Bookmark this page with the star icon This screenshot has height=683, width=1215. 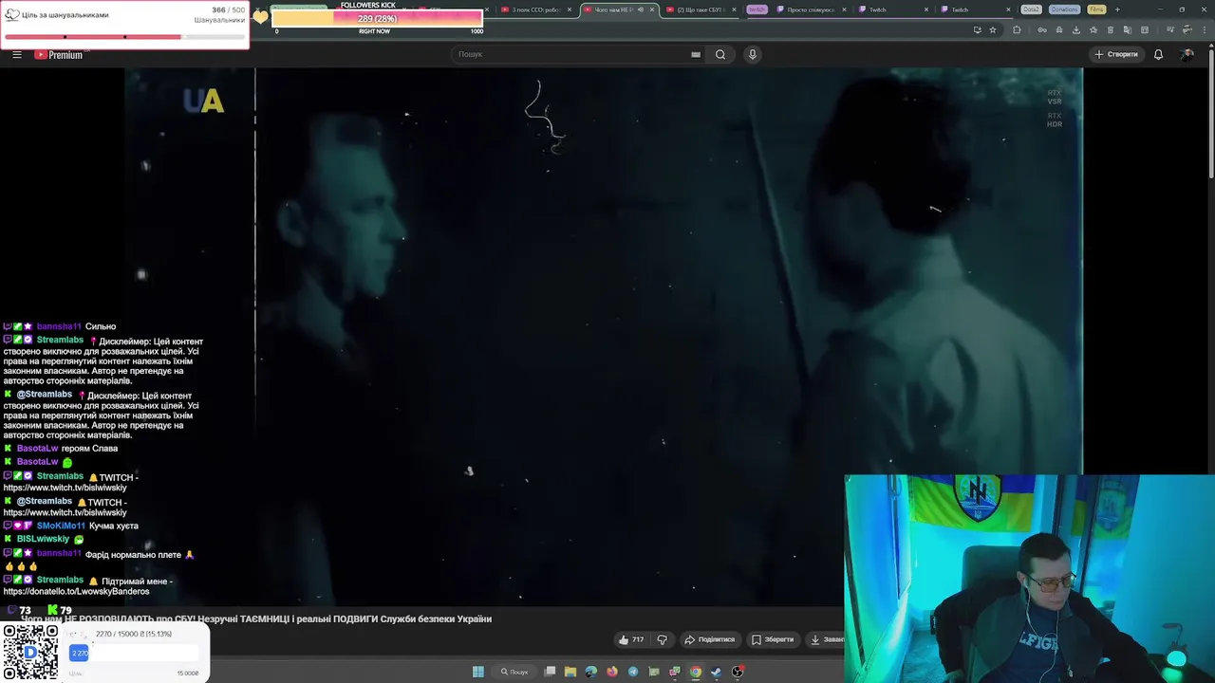993,29
